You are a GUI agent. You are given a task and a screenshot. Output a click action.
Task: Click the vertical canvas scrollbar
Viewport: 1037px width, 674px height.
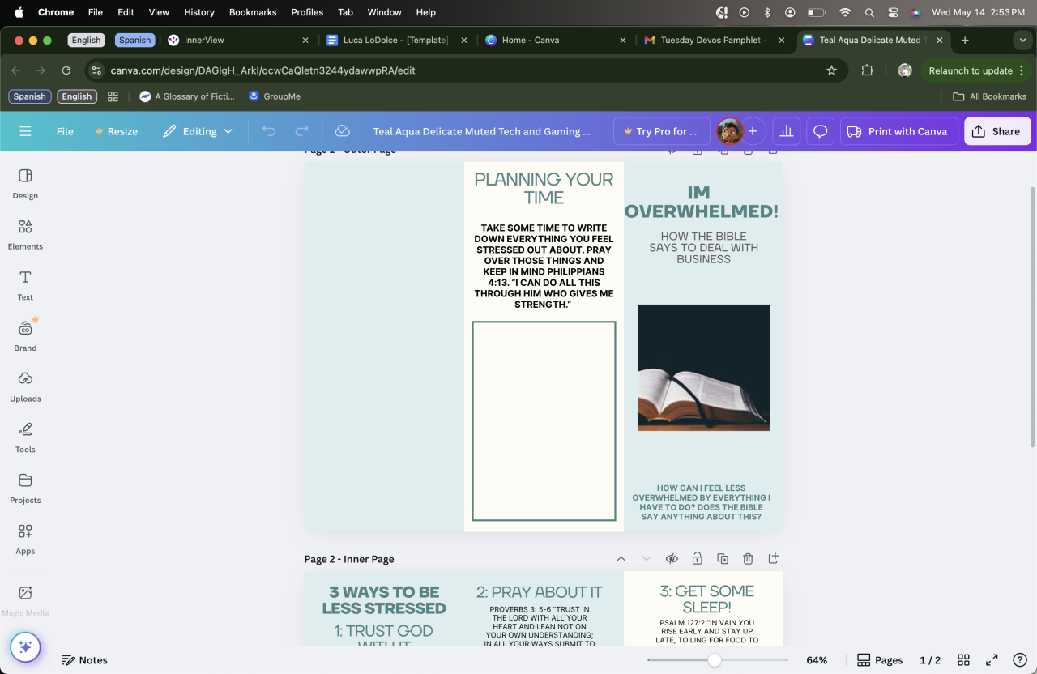coord(1032,316)
